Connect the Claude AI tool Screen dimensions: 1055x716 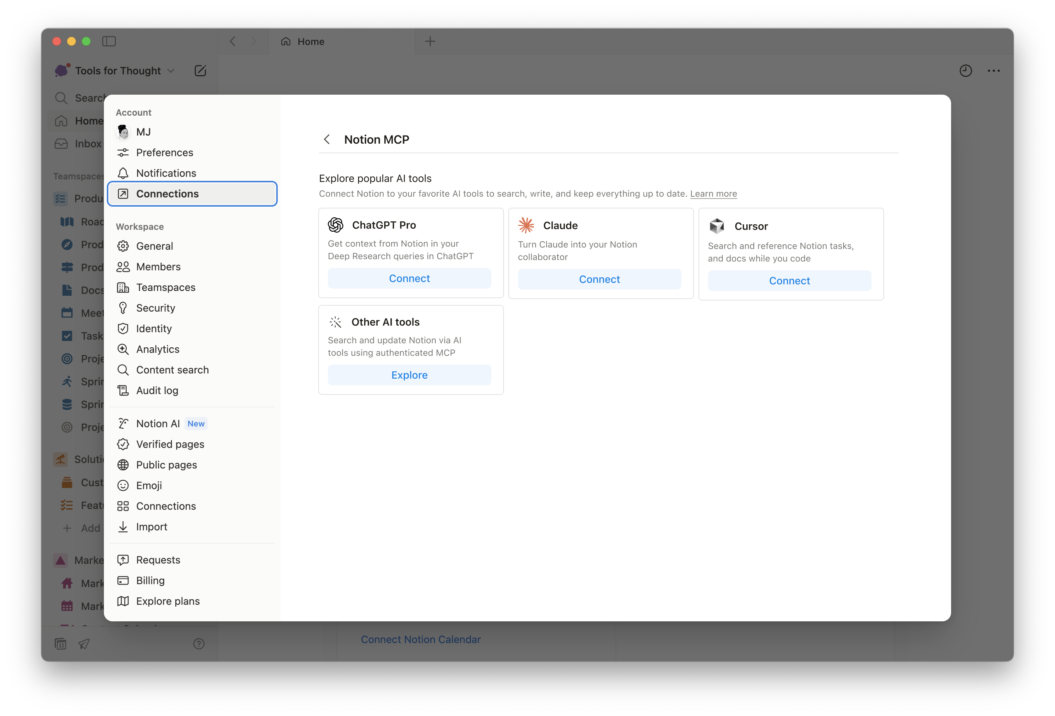pos(599,279)
